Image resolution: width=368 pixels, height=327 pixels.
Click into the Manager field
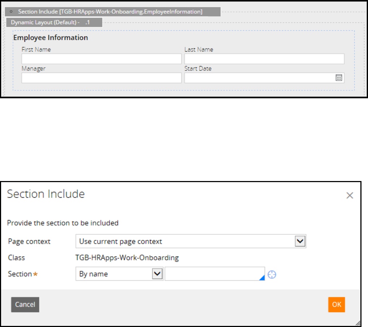tap(101, 78)
